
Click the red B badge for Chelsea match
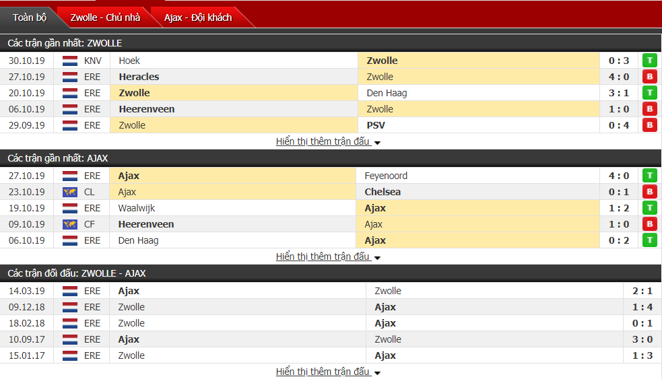click(x=650, y=192)
